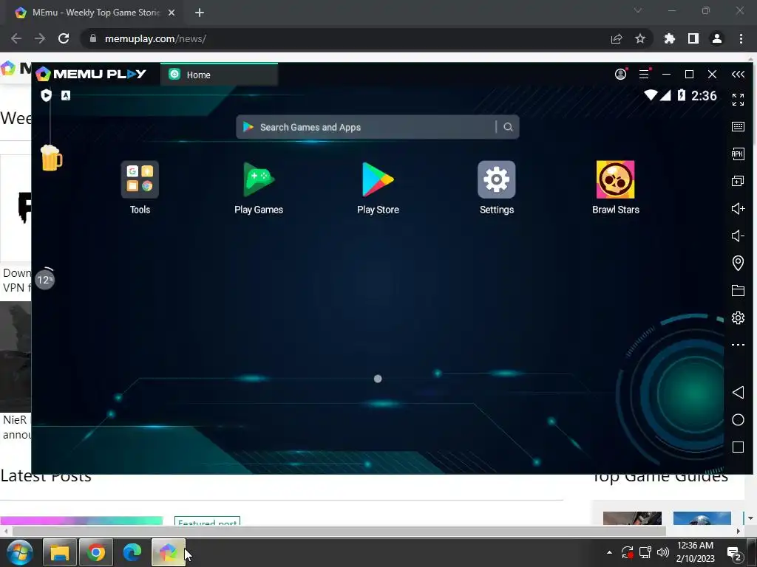Decrease emulator volume

[x=738, y=236]
